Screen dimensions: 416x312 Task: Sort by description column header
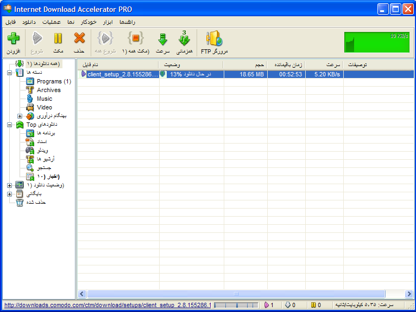(379, 64)
